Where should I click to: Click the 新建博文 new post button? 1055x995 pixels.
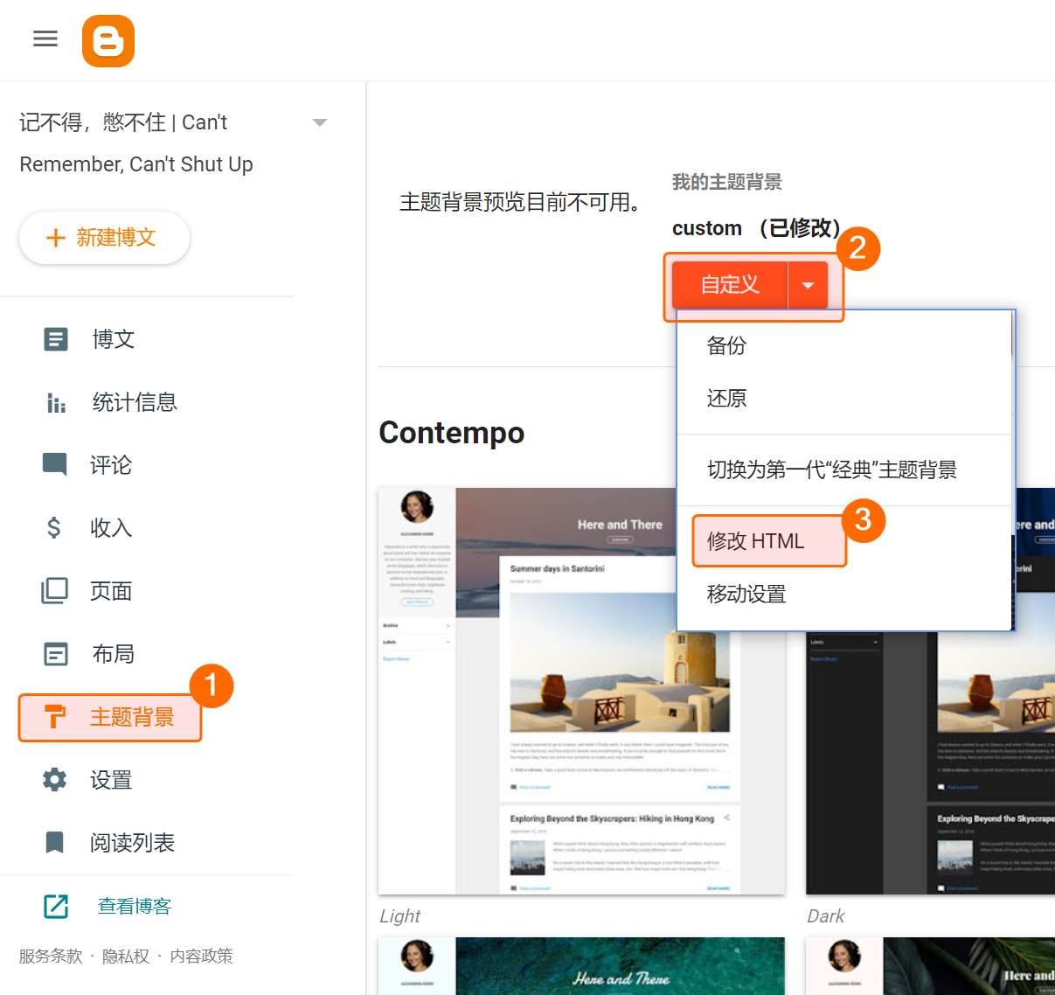tap(104, 238)
